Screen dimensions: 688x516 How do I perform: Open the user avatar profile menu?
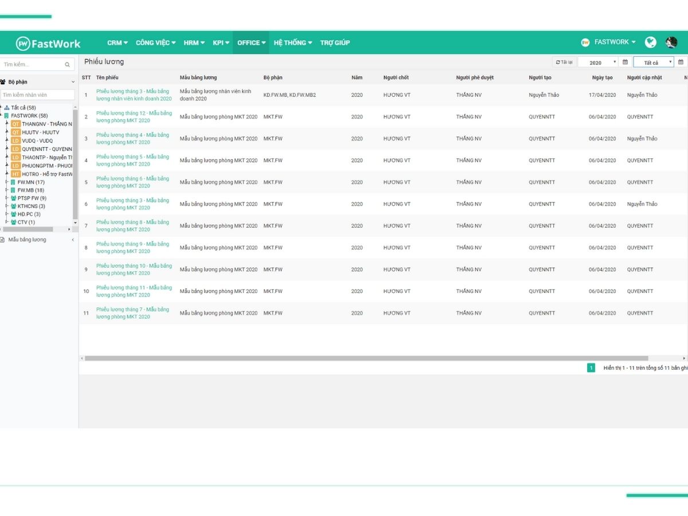click(671, 42)
